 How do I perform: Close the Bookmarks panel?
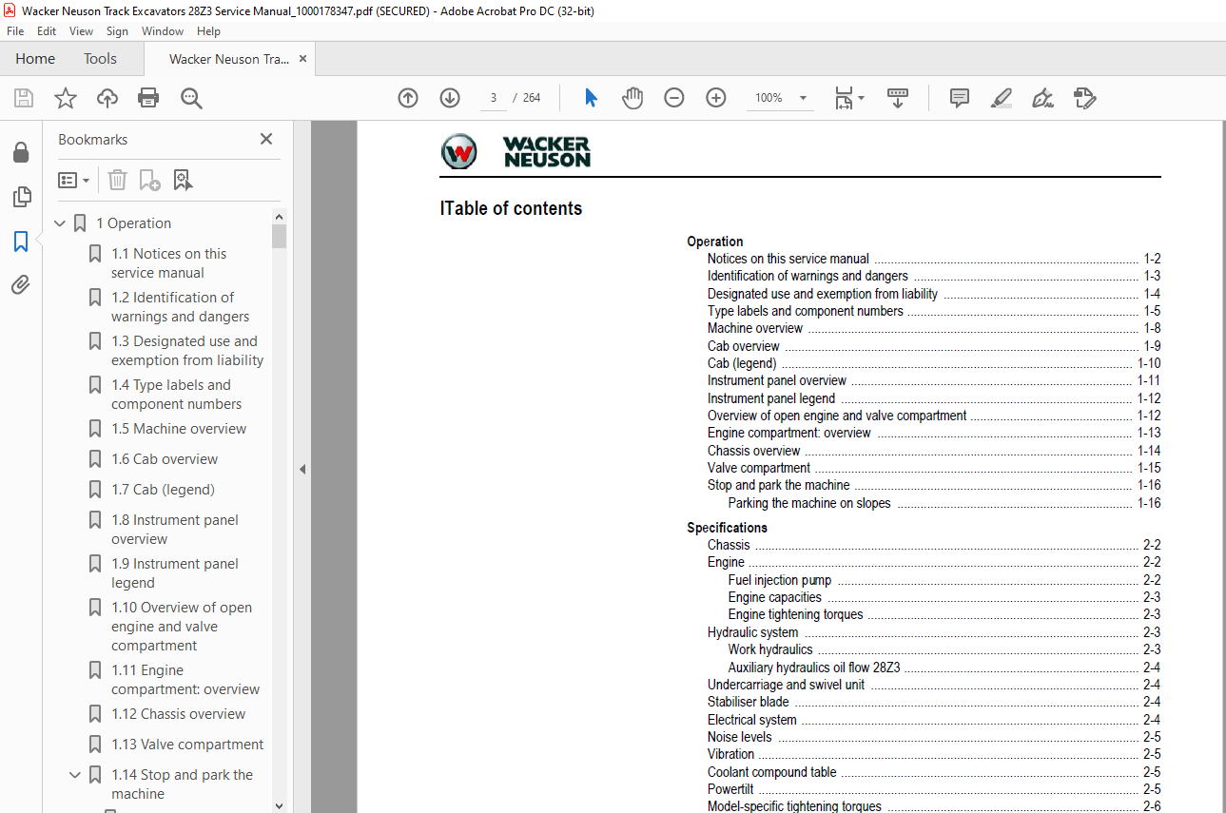point(266,139)
